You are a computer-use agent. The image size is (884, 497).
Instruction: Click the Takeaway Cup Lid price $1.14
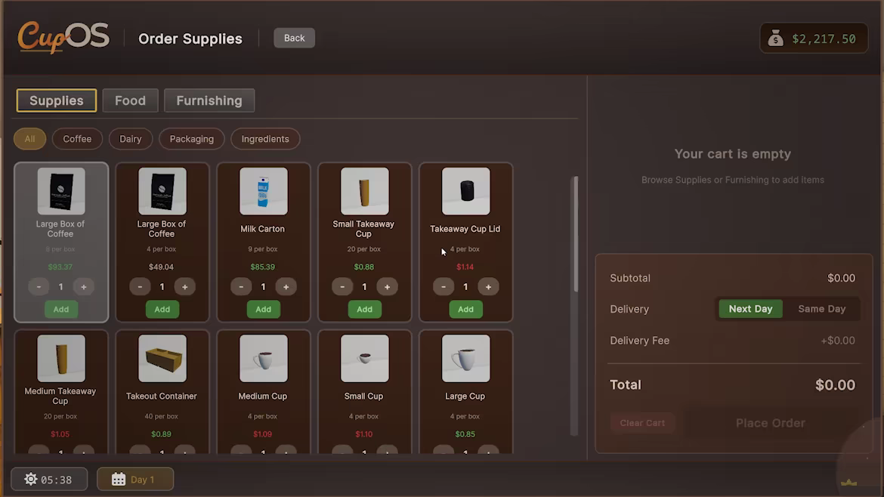pos(465,267)
